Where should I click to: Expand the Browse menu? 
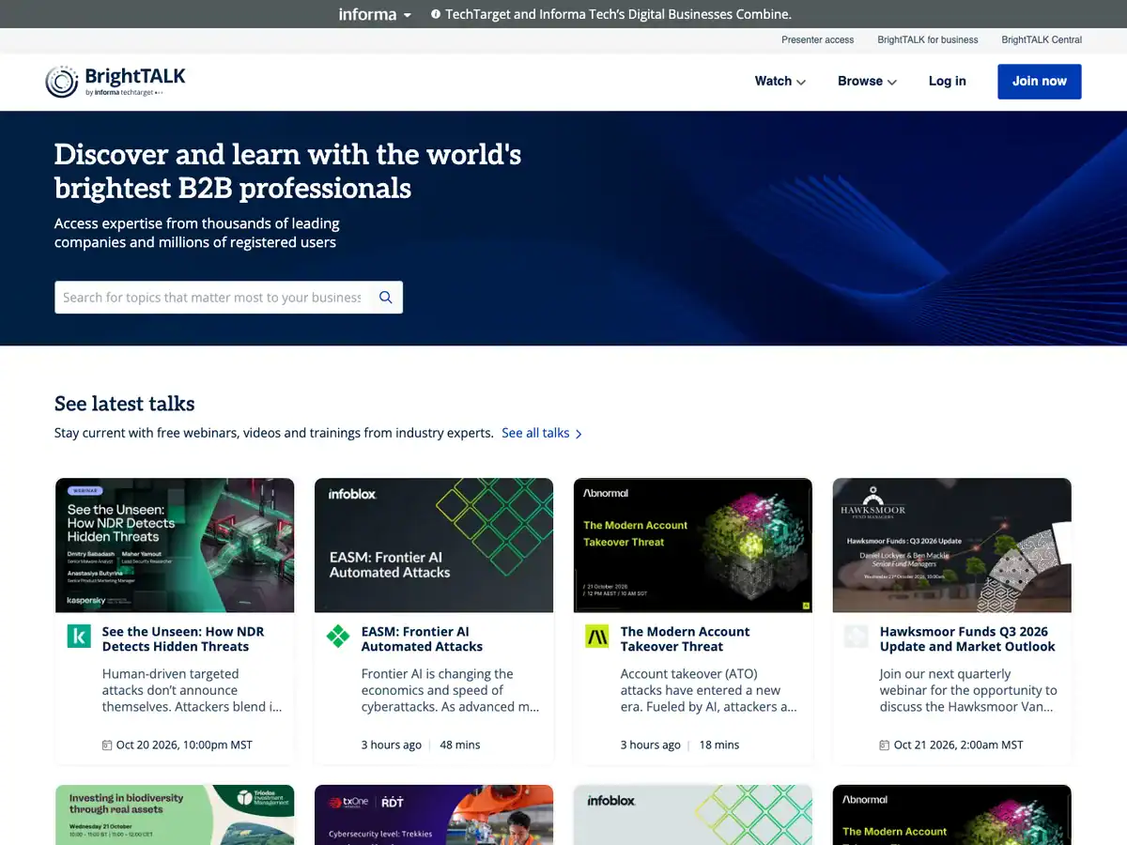tap(867, 82)
